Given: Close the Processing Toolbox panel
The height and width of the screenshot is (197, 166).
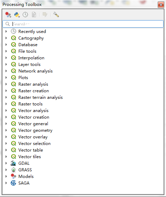Looking at the screenshot, I should pyautogui.click(x=161, y=5).
